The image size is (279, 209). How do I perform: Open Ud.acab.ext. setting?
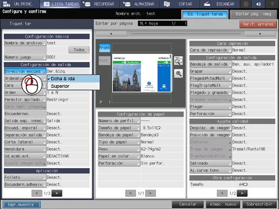tap(25, 156)
